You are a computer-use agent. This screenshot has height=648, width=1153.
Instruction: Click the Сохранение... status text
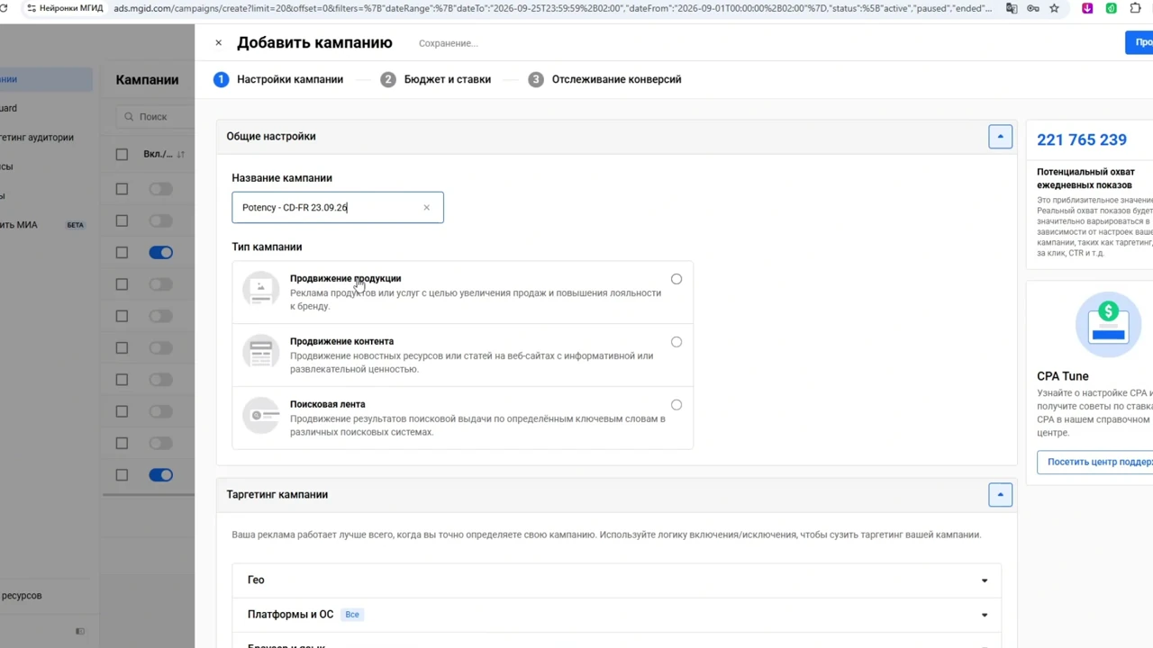448,43
